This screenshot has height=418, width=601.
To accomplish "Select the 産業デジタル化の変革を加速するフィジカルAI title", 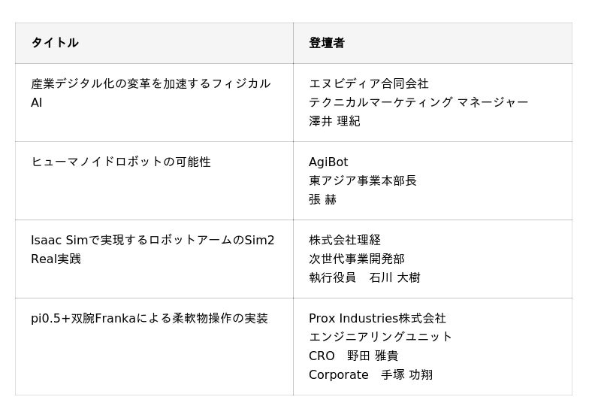I will (150, 92).
